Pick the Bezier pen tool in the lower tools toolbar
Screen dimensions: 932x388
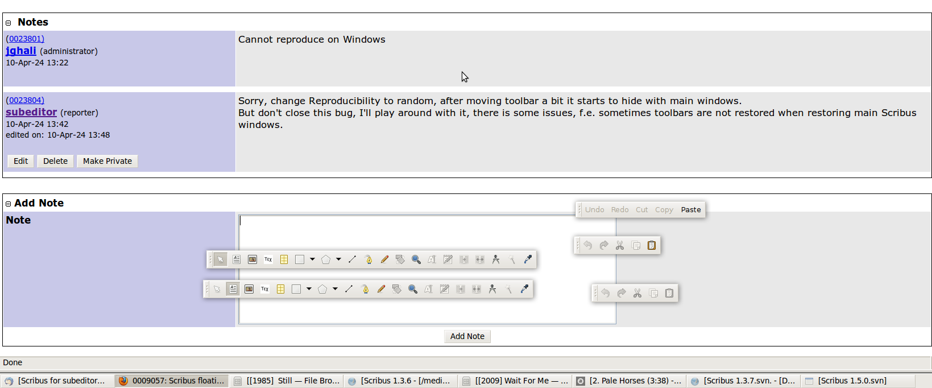tap(365, 289)
